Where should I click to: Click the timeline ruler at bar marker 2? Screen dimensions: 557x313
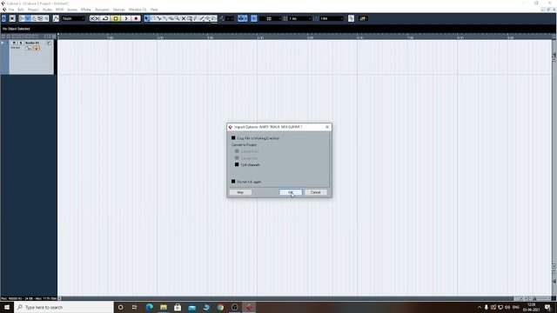[x=160, y=37]
